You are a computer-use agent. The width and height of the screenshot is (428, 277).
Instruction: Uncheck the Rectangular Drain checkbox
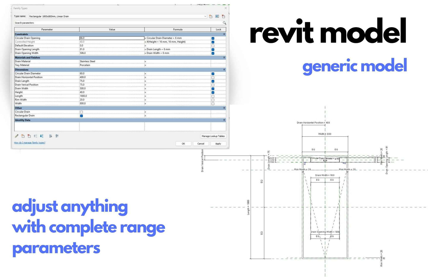(x=81, y=116)
